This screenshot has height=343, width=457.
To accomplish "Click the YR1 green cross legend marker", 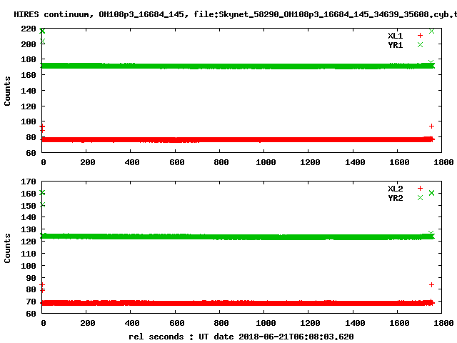I will pyautogui.click(x=420, y=44).
